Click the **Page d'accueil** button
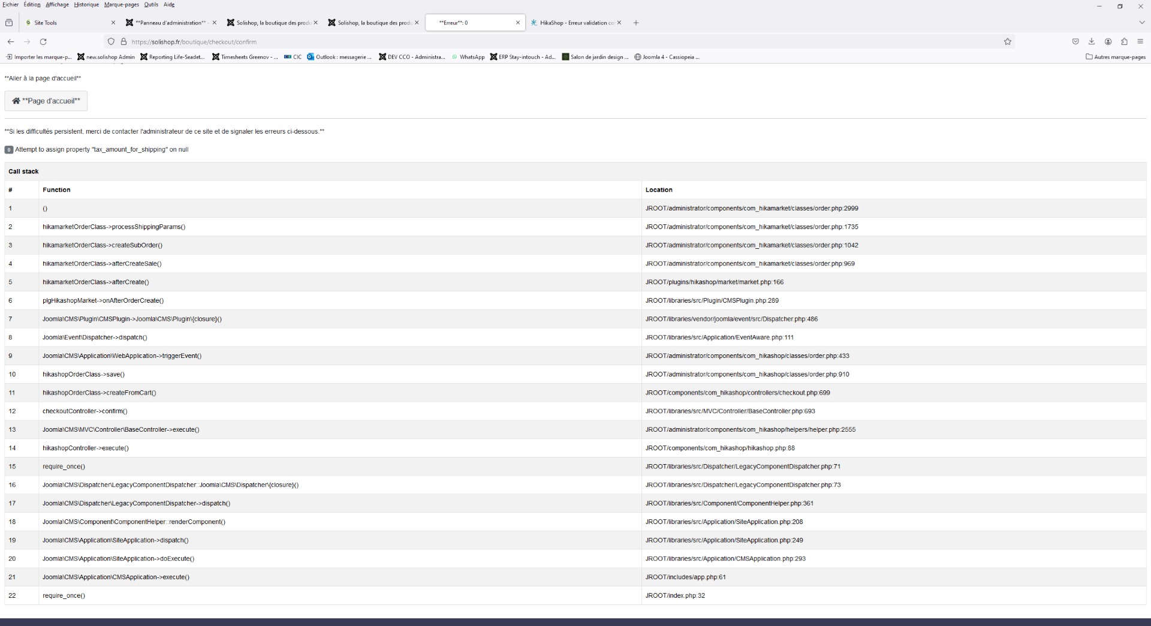 coord(46,101)
